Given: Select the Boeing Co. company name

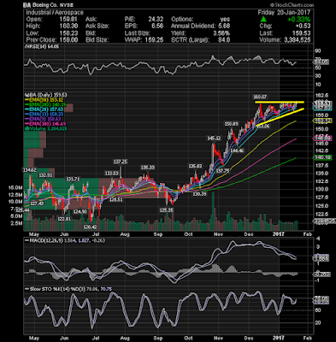Looking at the screenshot, I should tap(45, 5).
